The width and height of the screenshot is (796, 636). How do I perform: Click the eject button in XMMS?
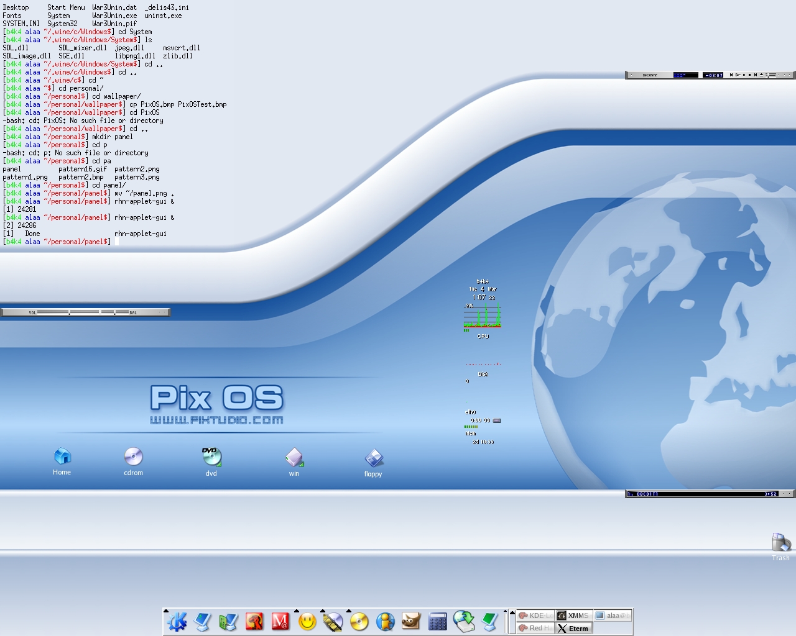761,75
